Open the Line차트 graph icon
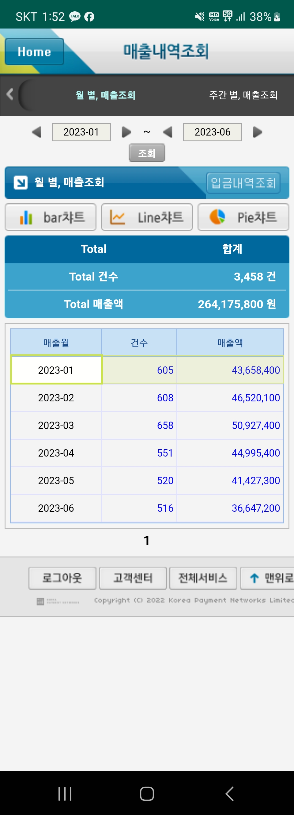This screenshot has width=294, height=815. [x=117, y=217]
